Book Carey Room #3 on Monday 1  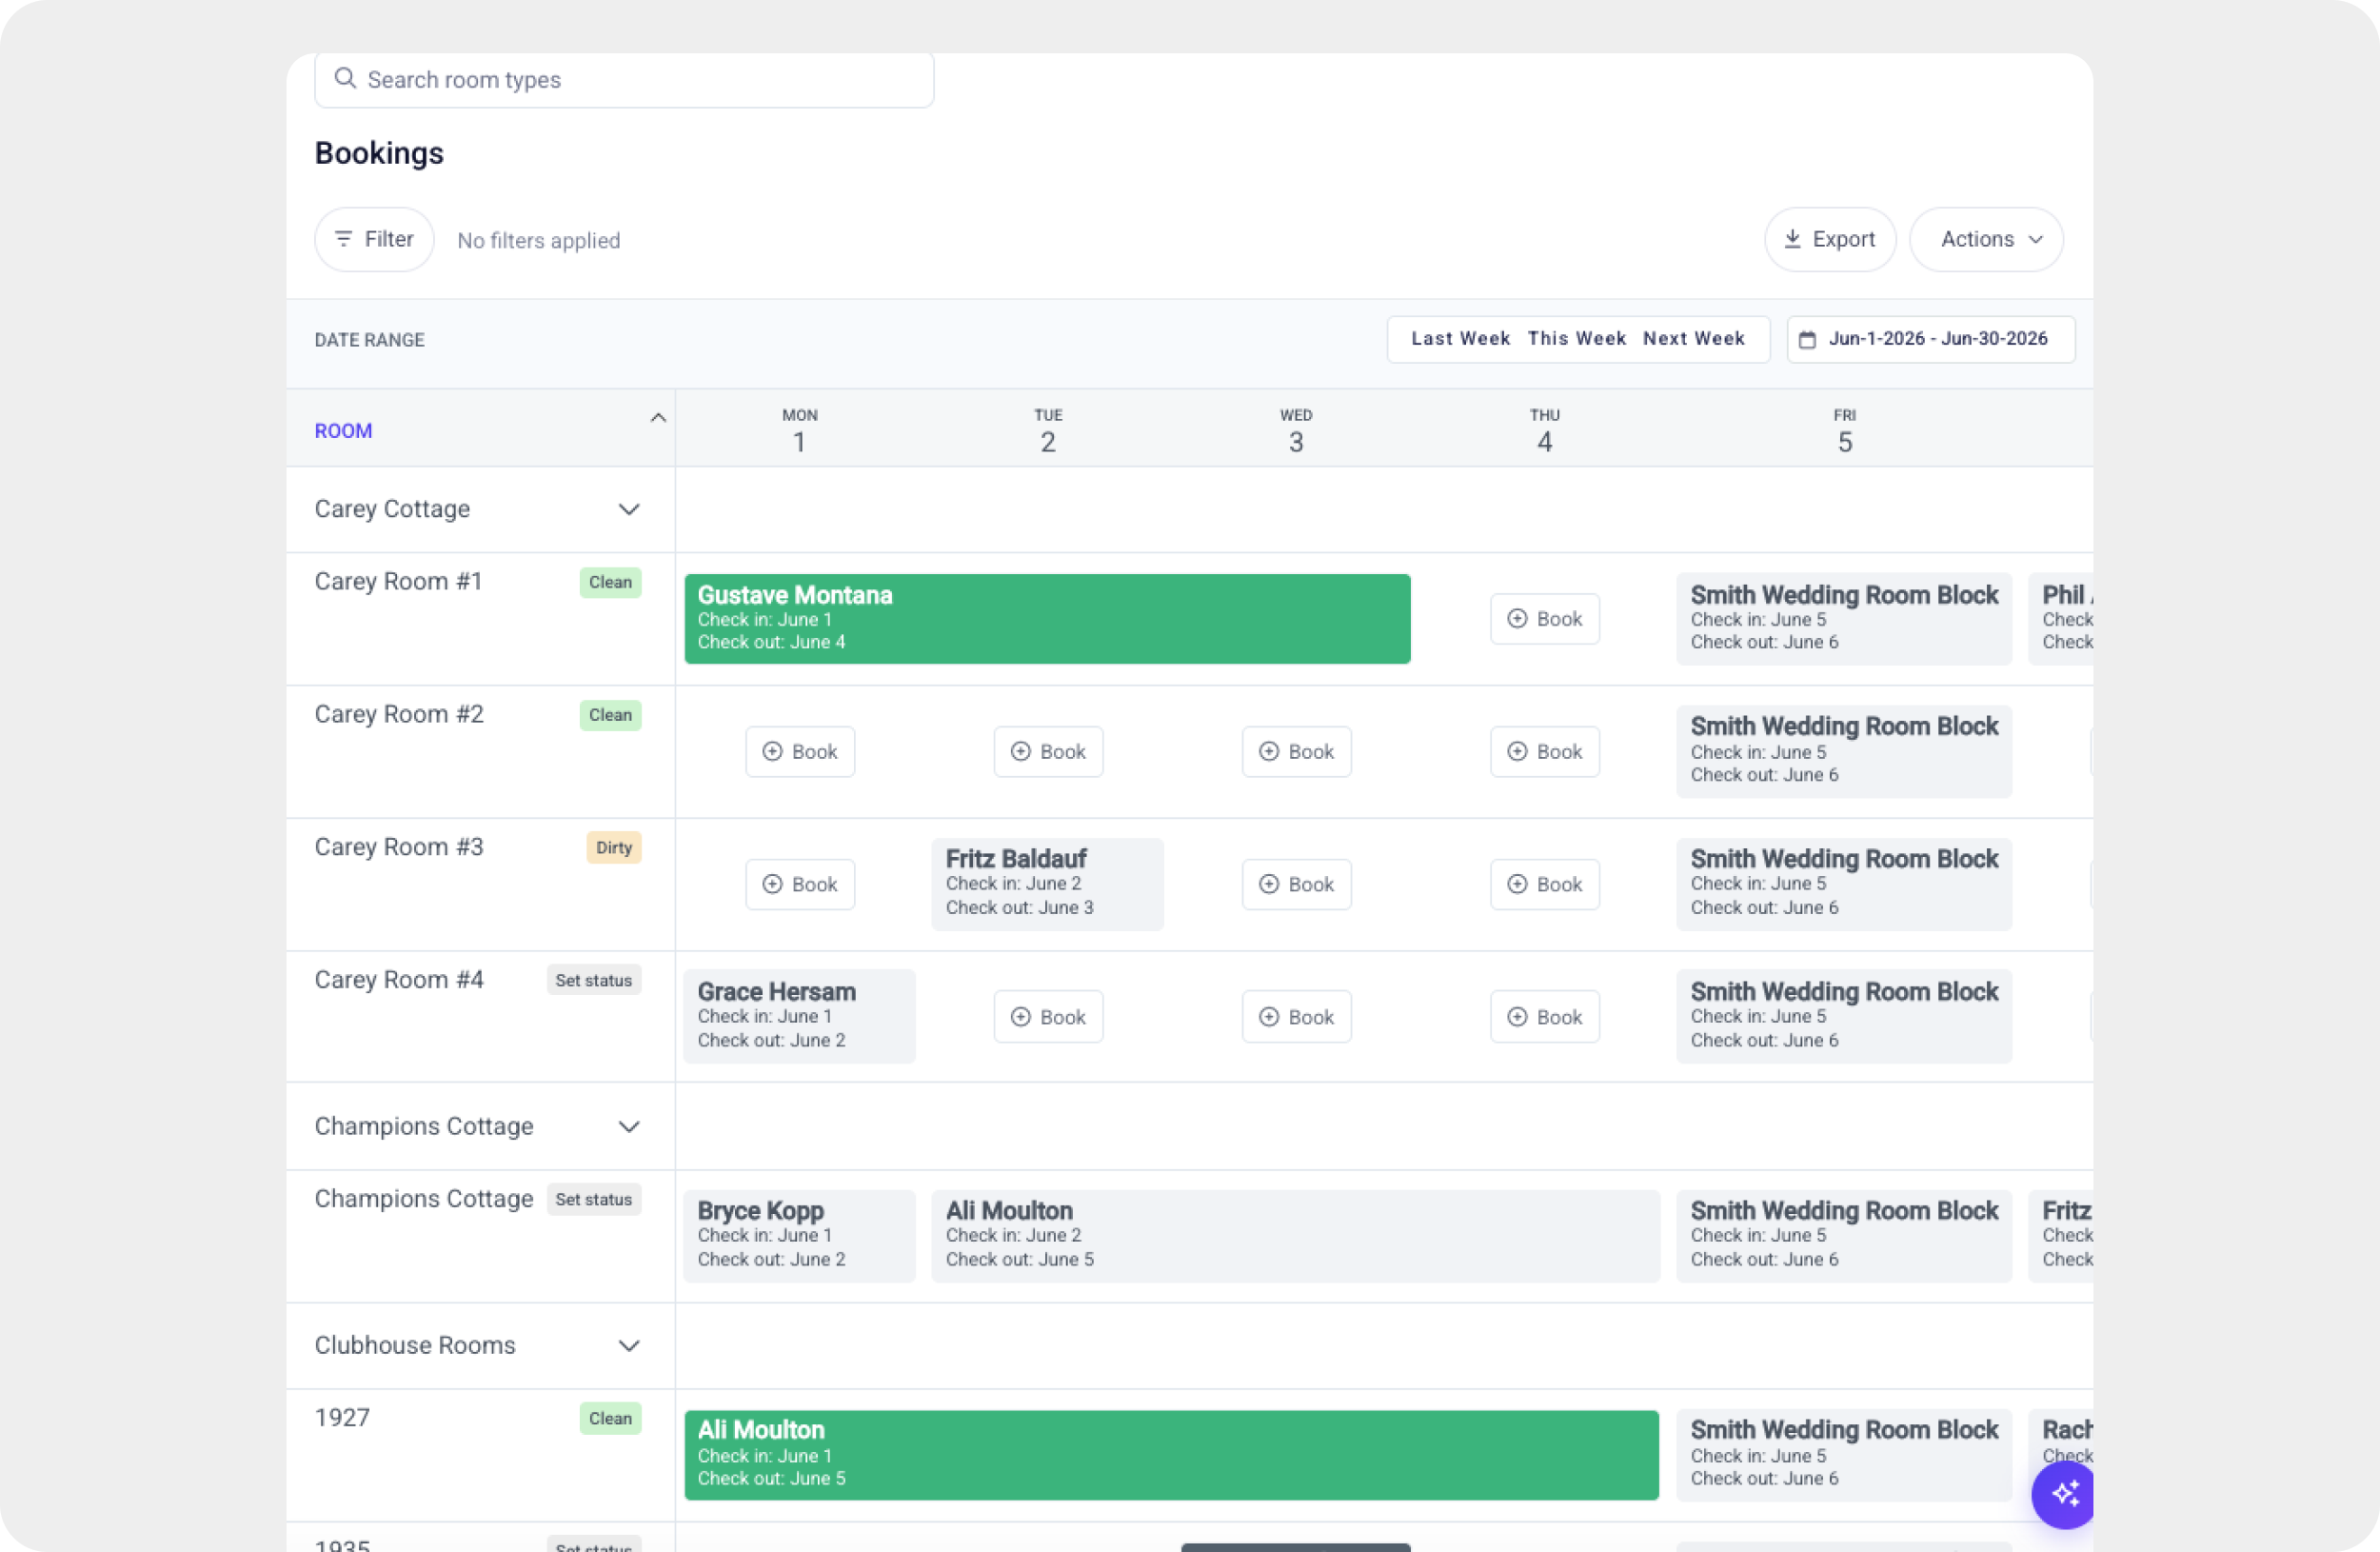pyautogui.click(x=800, y=885)
